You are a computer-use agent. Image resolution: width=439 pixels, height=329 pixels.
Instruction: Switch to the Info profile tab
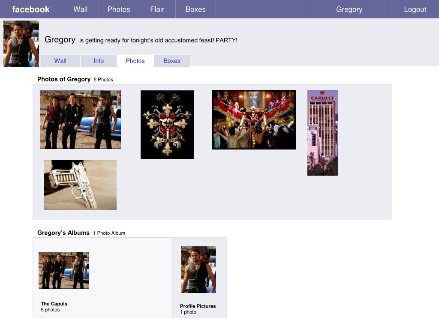click(x=99, y=61)
